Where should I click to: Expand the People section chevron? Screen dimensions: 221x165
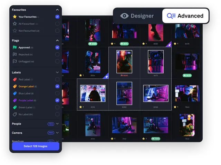click(57, 124)
